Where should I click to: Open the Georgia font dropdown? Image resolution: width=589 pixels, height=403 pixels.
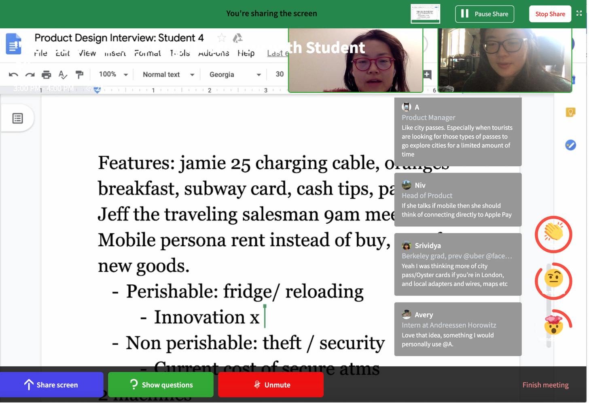pos(235,74)
